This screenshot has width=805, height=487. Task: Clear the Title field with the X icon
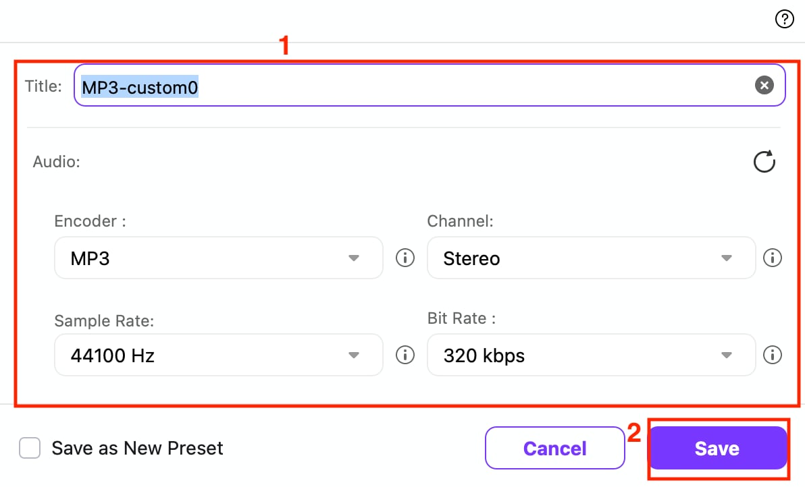(x=764, y=85)
